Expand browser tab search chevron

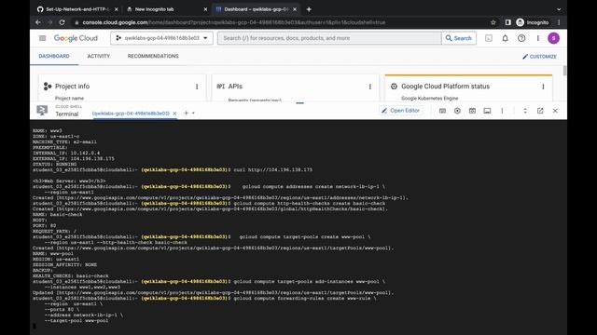pyautogui.click(x=559, y=9)
